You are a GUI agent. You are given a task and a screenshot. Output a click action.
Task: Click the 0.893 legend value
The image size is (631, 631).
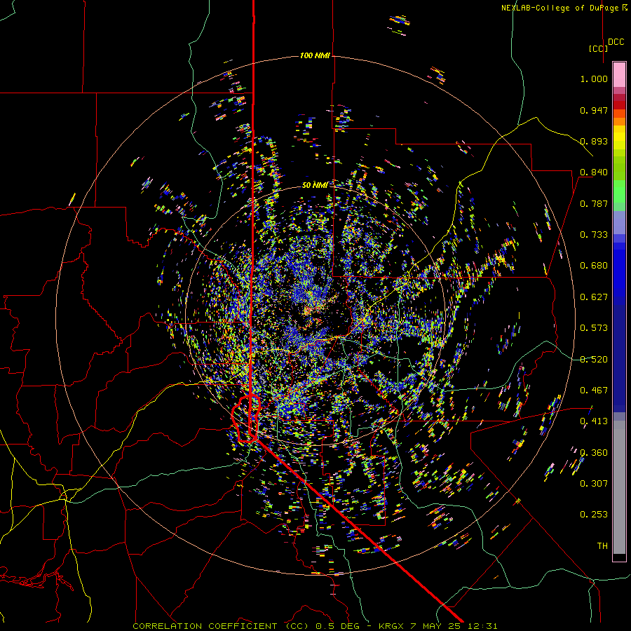pyautogui.click(x=594, y=141)
